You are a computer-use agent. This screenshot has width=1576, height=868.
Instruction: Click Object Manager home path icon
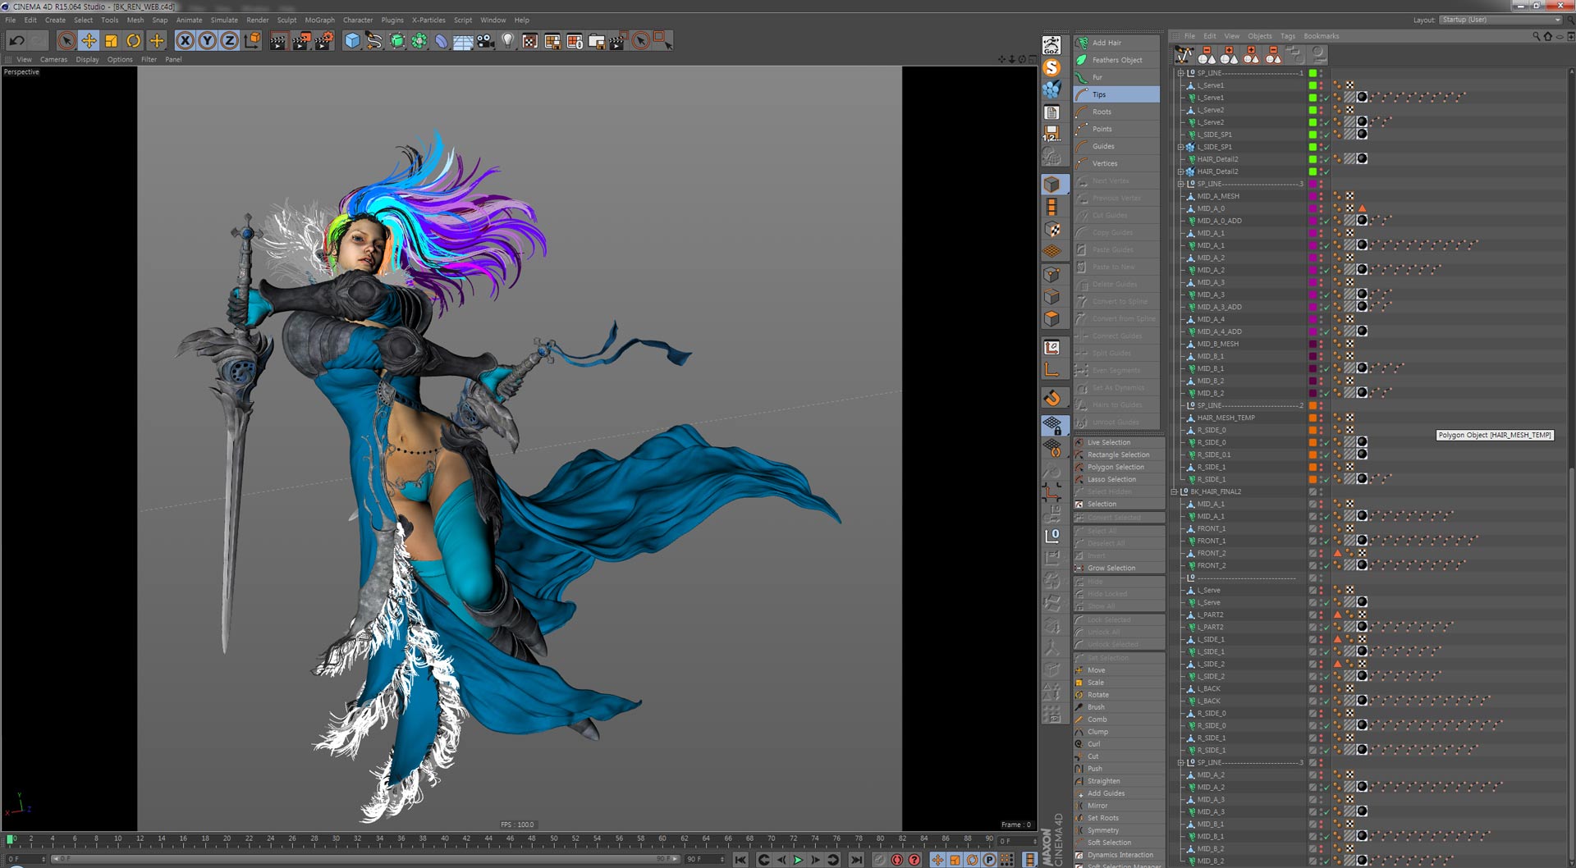[x=1548, y=36]
